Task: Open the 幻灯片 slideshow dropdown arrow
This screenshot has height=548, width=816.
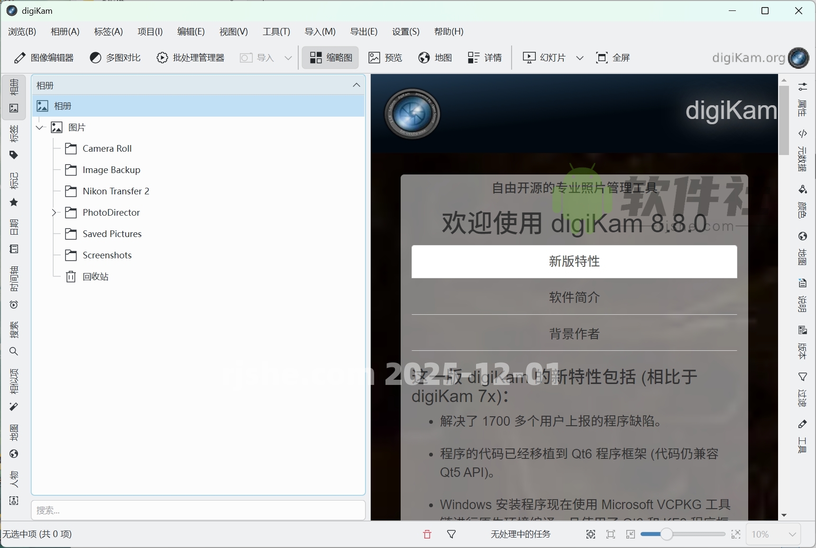Action: [580, 57]
